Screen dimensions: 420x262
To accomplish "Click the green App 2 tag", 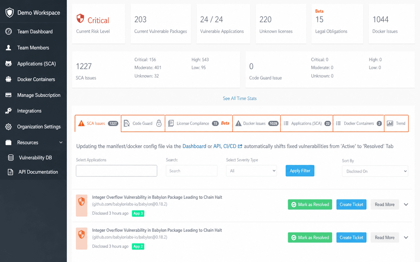I will click(138, 246).
